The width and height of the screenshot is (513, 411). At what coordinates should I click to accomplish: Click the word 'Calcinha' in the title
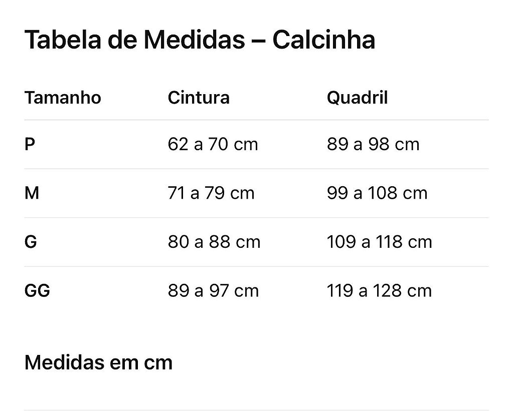click(x=324, y=40)
